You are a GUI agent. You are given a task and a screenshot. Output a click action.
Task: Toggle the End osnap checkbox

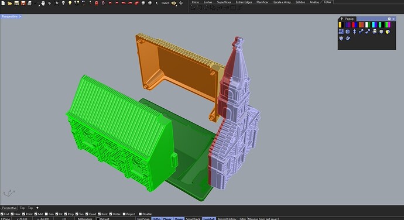tap(2, 214)
